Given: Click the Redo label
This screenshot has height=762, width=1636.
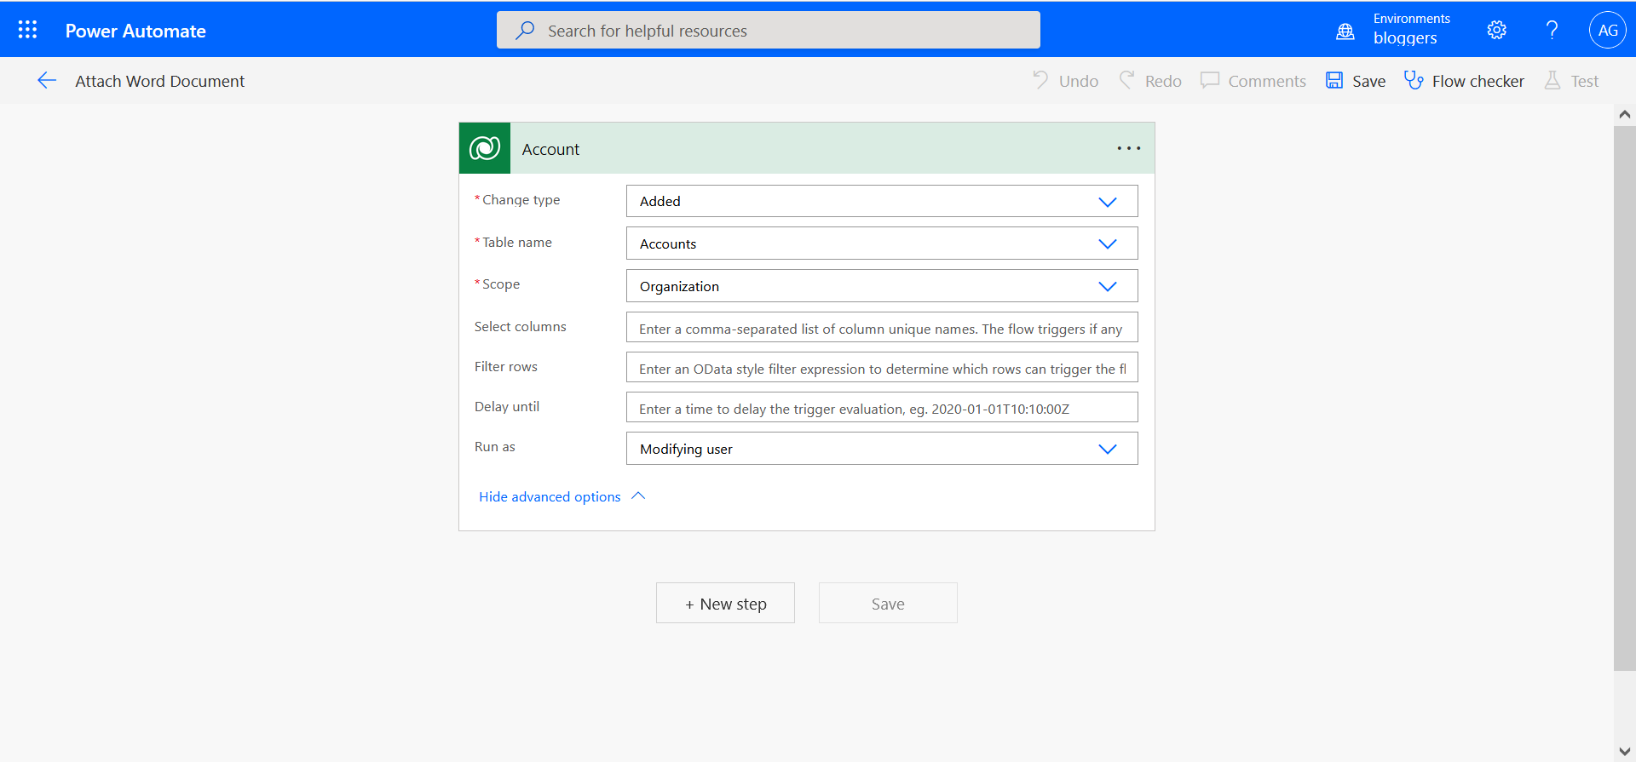Looking at the screenshot, I should tap(1163, 81).
